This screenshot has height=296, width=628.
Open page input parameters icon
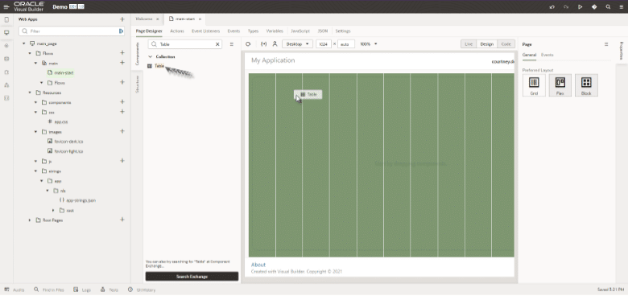(263, 44)
